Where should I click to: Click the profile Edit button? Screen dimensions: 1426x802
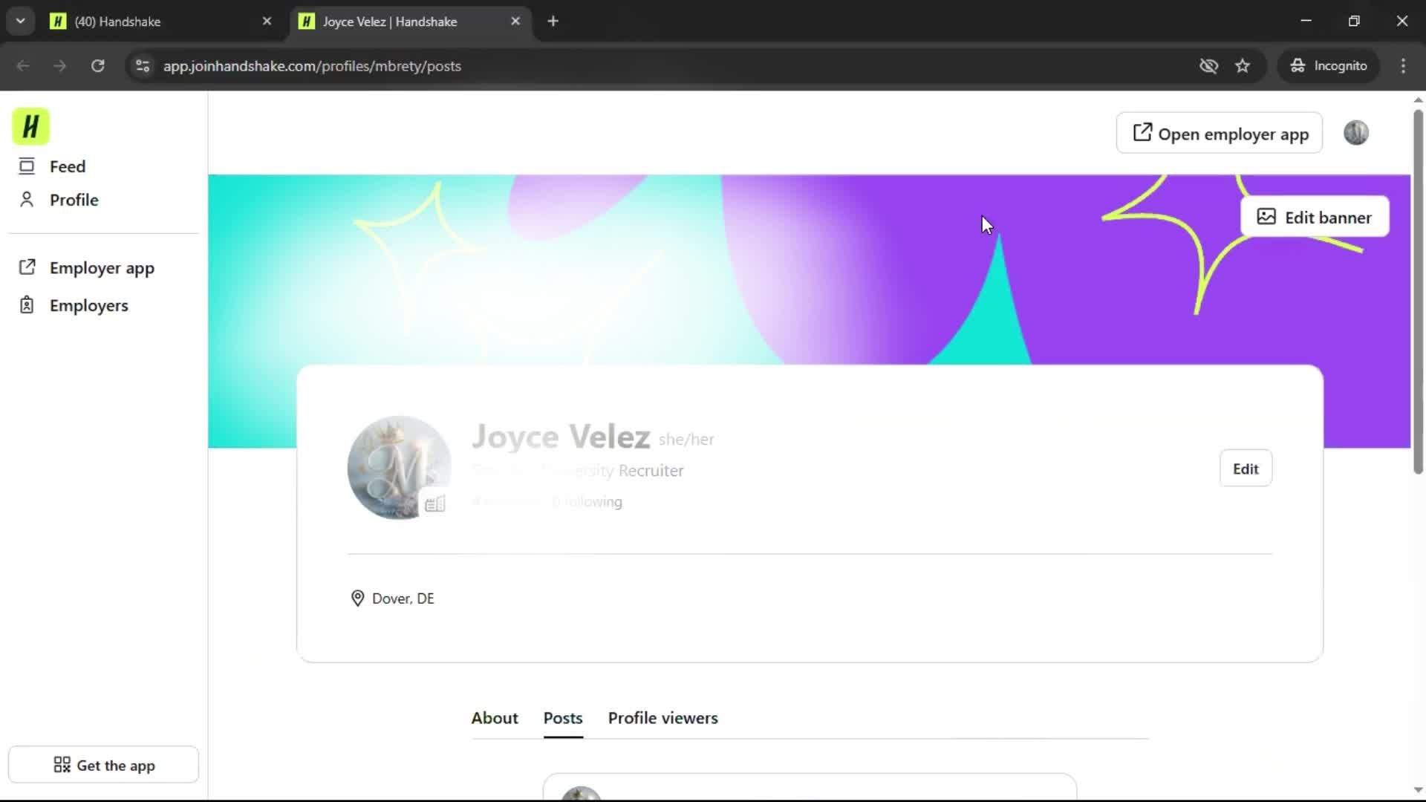[x=1246, y=469]
